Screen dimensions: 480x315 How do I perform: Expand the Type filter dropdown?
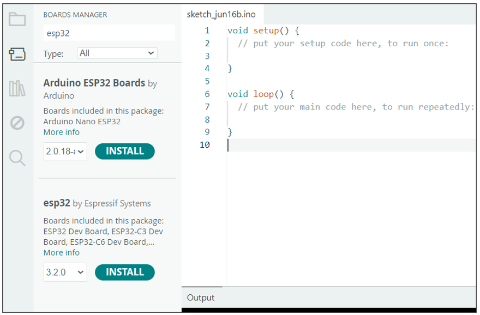coord(117,53)
